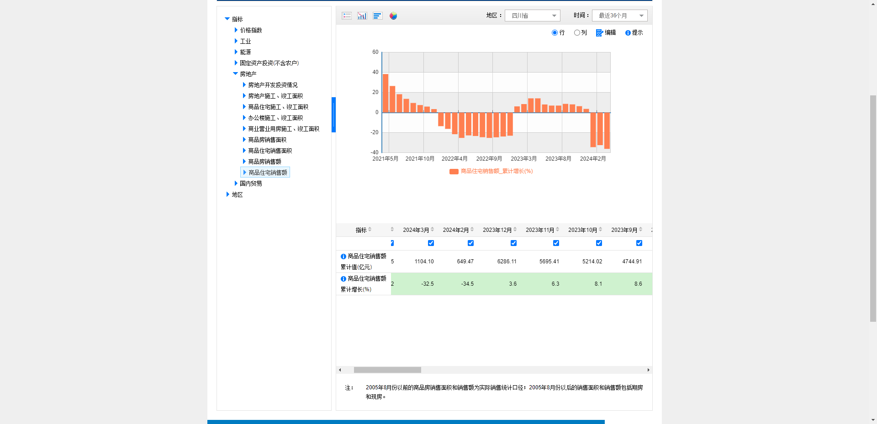
Task: Click cell value 6286.11
Action: click(x=507, y=262)
